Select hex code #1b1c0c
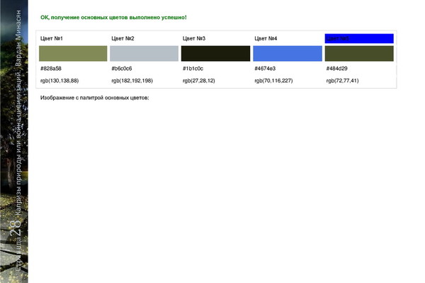Image resolution: width=425 pixels, height=283 pixels. [x=193, y=68]
